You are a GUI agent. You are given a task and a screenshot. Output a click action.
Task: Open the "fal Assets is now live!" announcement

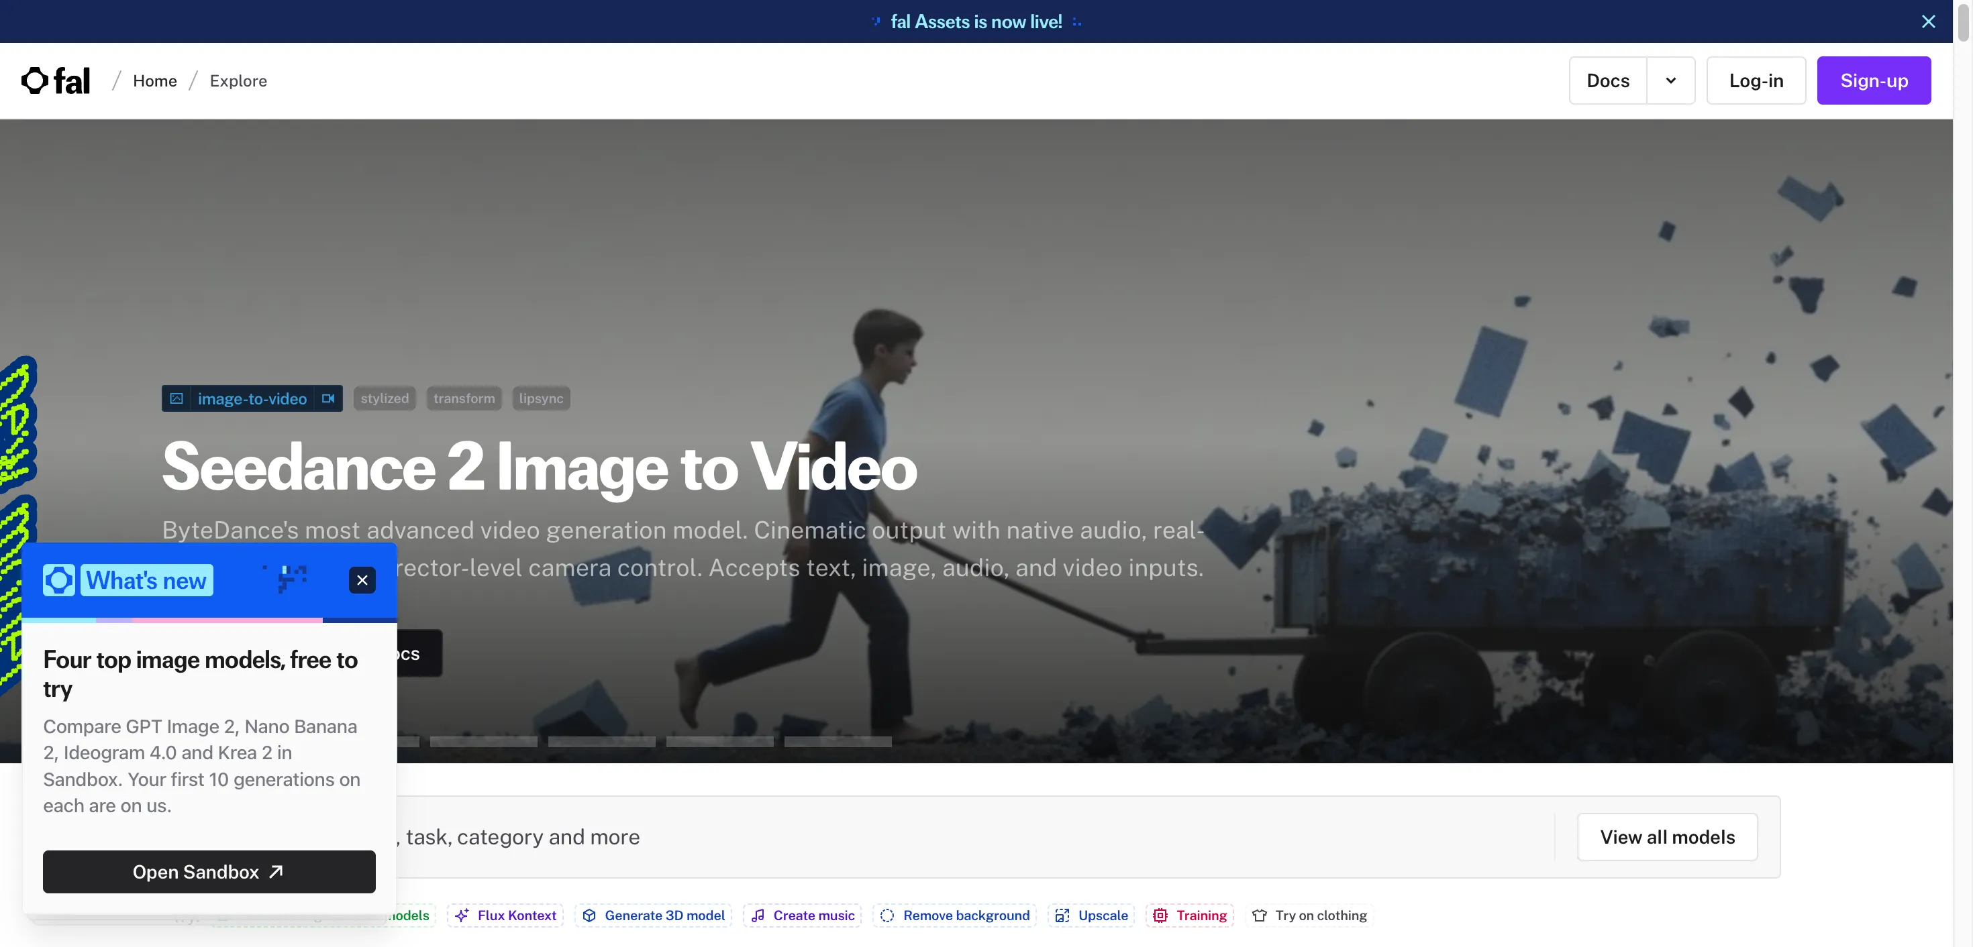coord(976,21)
